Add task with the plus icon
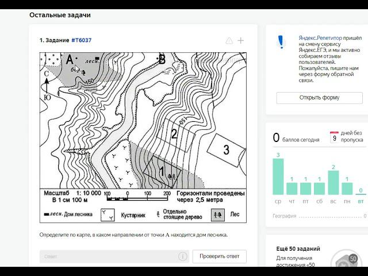 [x=240, y=41]
